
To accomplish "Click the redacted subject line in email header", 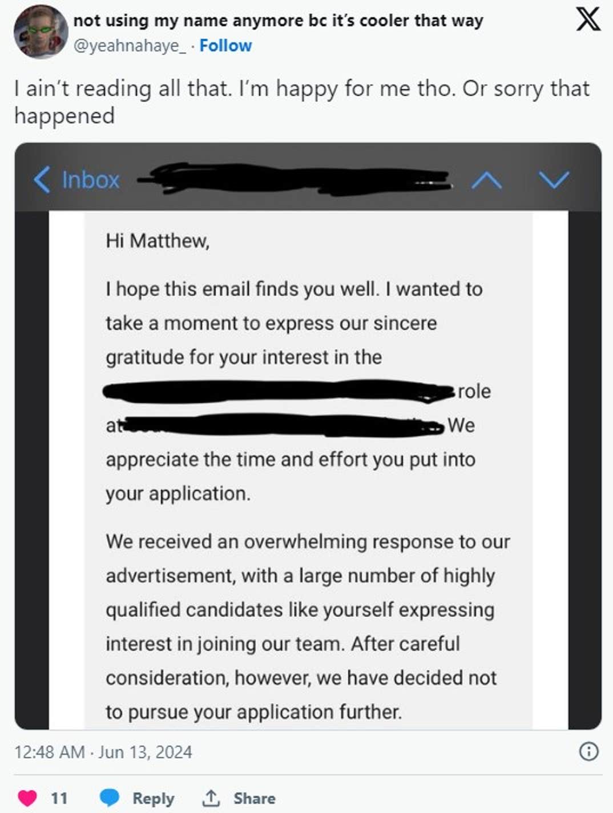I will pyautogui.click(x=294, y=179).
